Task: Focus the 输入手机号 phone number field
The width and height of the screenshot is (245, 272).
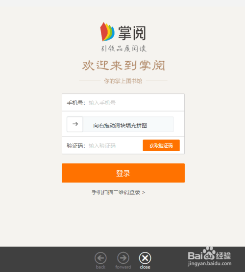Action: 136,103
